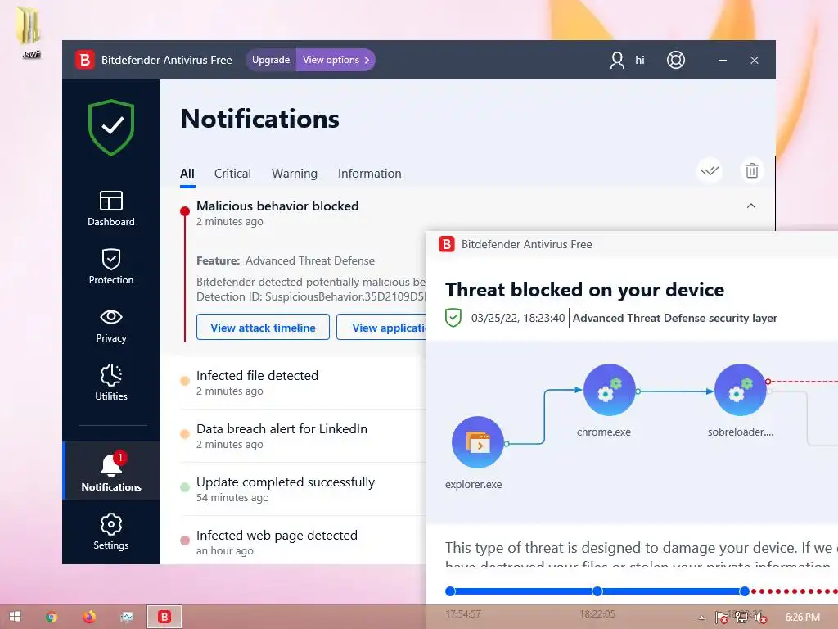Viewport: 838px width, 629px height.
Task: Open the Privacy eye section
Action: pos(111,325)
